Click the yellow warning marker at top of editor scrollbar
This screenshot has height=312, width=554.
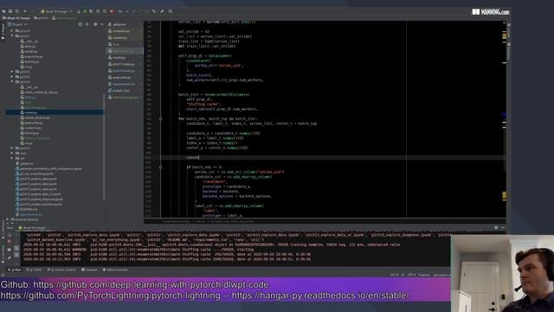click(x=505, y=36)
